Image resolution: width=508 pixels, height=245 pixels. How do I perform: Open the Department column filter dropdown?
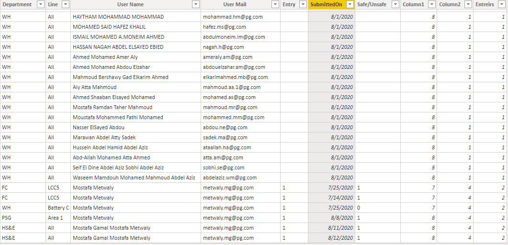pos(41,4)
